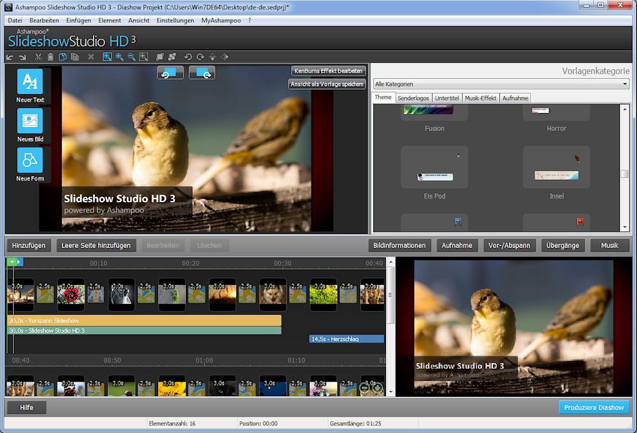Image resolution: width=637 pixels, height=433 pixels.
Task: Click the zoom out magnifier icon
Action: pos(131,57)
